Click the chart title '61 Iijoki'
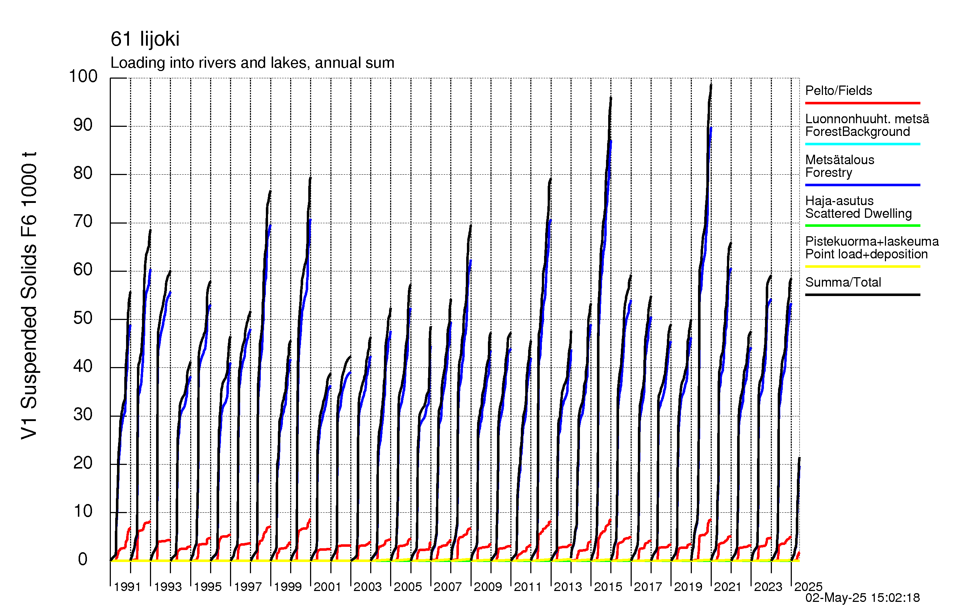Viewport: 978px width, 616px height. [145, 39]
